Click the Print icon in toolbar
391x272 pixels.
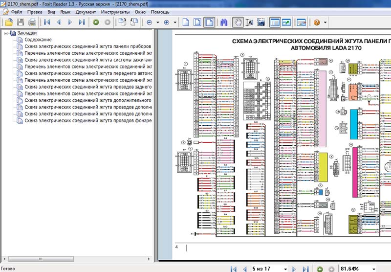click(32, 23)
